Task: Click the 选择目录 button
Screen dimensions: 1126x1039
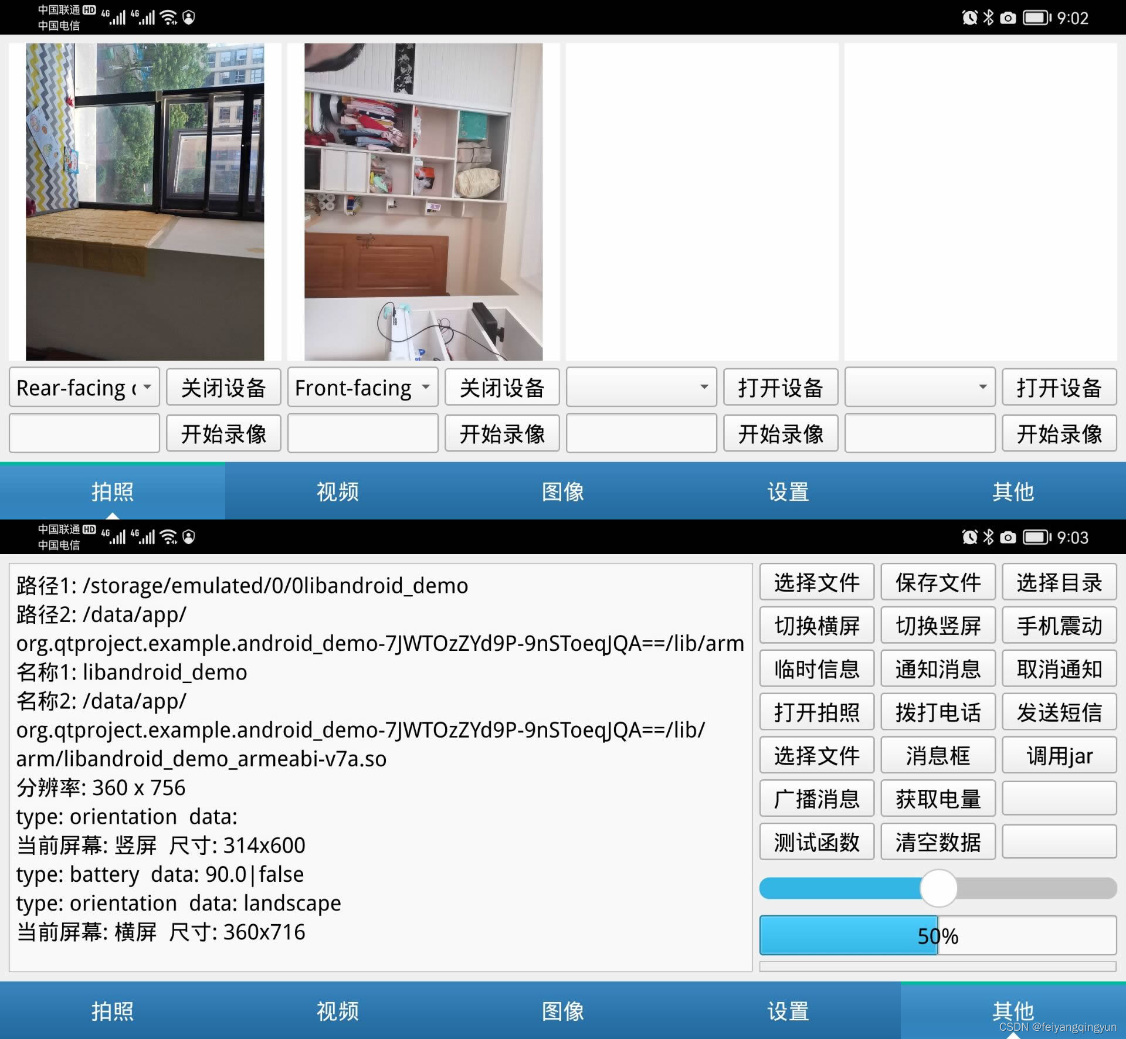Action: tap(1059, 582)
